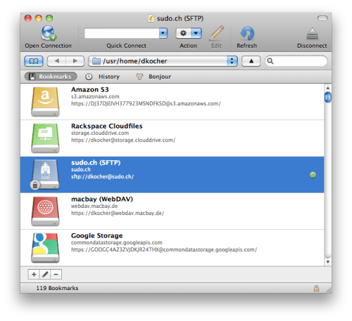The height and width of the screenshot is (321, 352).
Task: Click the webdav.macbay.de hostname text
Action: click(x=94, y=206)
